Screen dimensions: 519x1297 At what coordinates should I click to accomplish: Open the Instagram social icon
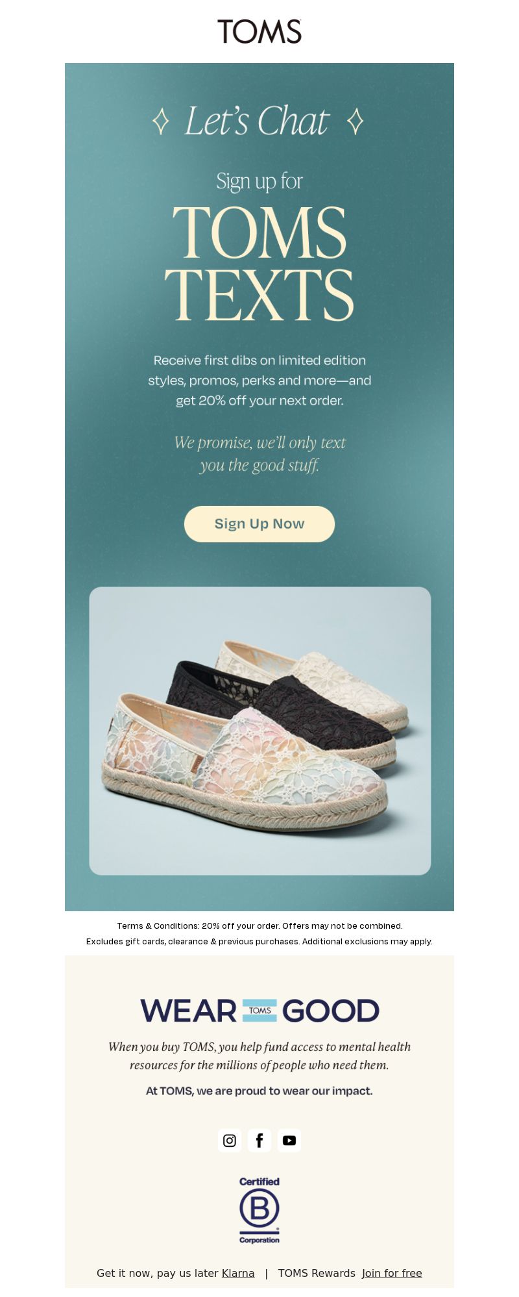point(230,1140)
